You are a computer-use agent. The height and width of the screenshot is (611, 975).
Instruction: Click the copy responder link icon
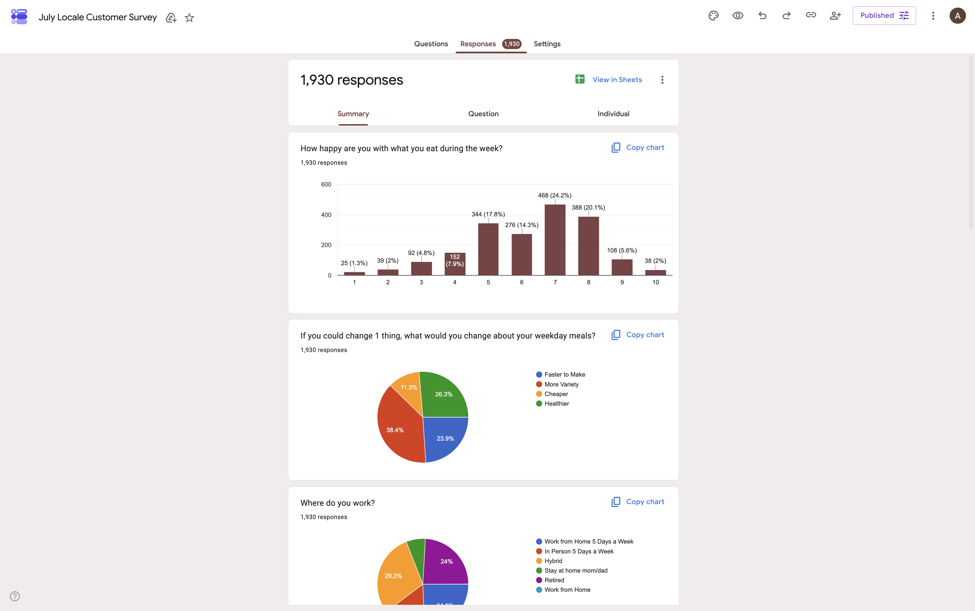point(811,15)
